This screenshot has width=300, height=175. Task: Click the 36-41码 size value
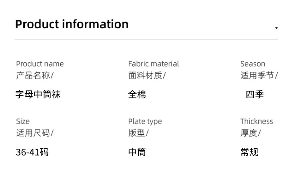pyautogui.click(x=32, y=152)
